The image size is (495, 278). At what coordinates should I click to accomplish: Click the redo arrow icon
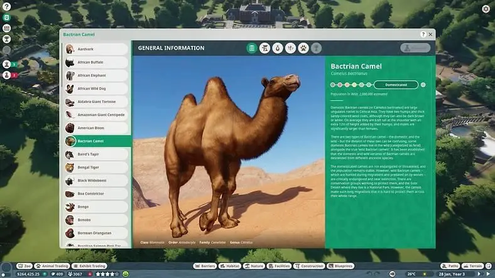coord(377,274)
